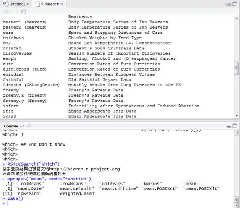Screen dimensions: 240x208
Task: Click the back arrow in the data sets toolbar
Action: pos(6,11)
